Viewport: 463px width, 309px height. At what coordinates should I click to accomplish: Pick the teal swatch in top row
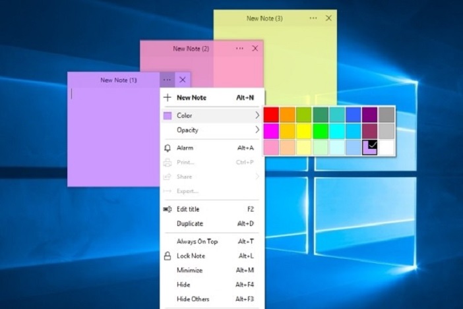coord(337,115)
